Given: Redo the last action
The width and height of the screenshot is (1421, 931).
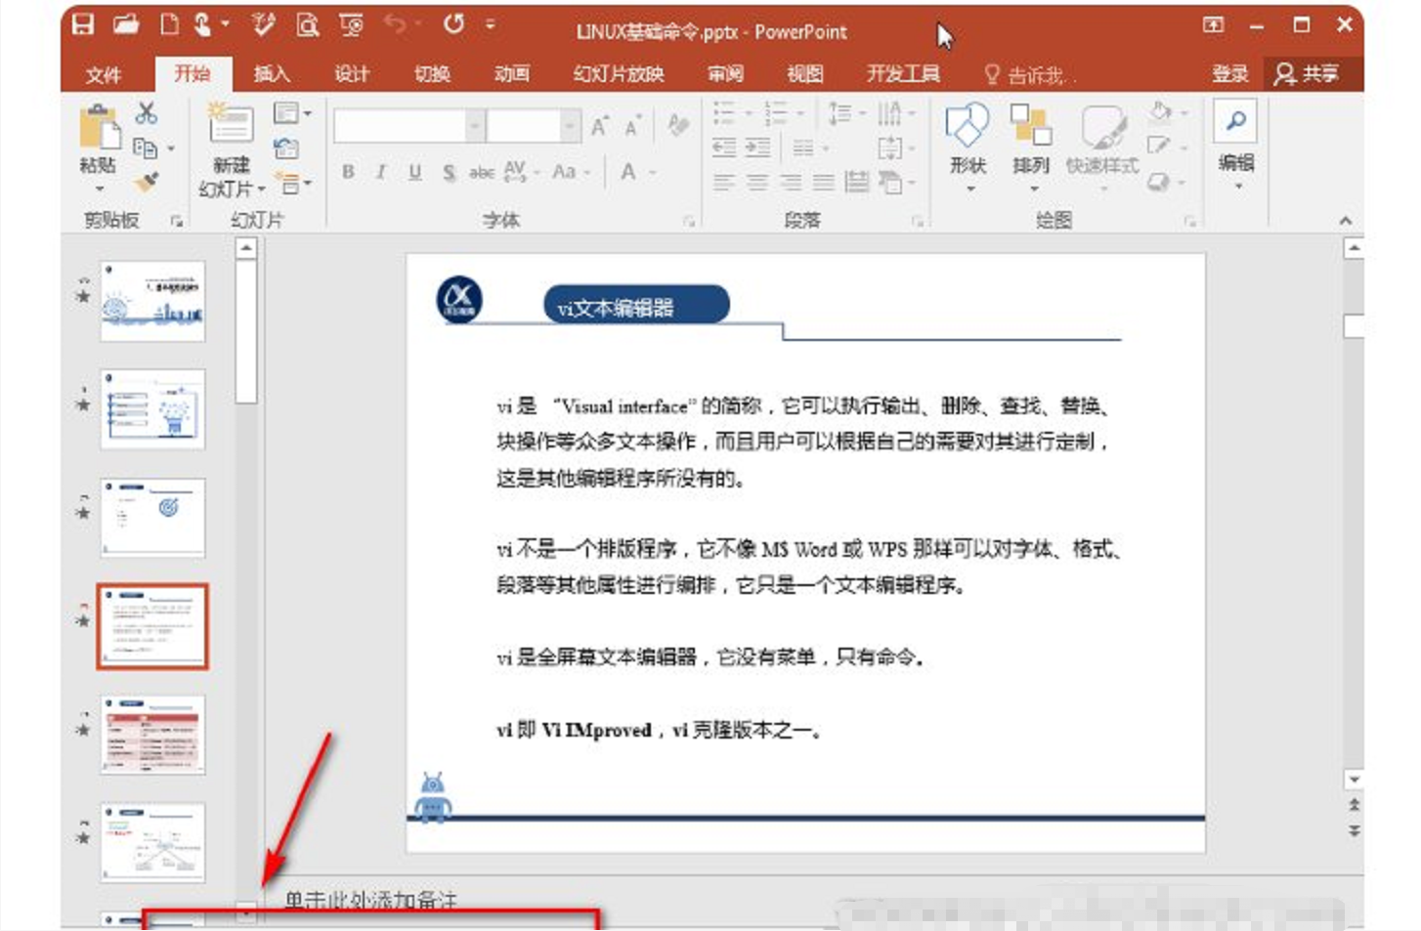Looking at the screenshot, I should coord(453,24).
